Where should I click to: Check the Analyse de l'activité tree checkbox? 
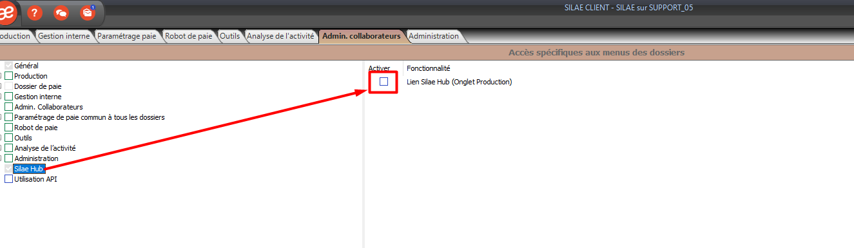pyautogui.click(x=8, y=148)
